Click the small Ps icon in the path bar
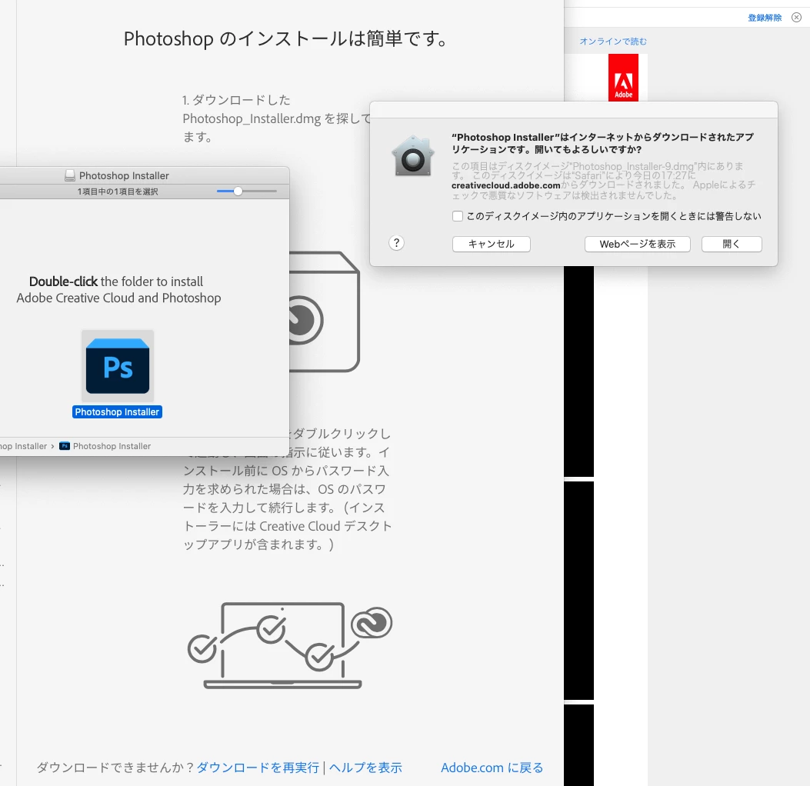 tap(65, 446)
